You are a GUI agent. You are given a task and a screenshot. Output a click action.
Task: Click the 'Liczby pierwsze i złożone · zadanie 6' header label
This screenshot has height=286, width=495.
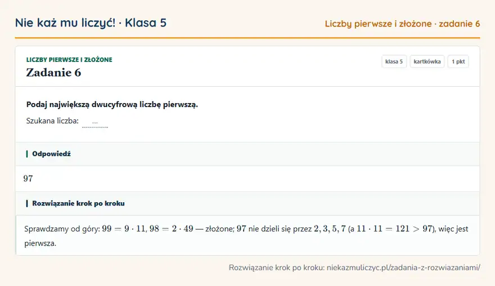tap(402, 24)
